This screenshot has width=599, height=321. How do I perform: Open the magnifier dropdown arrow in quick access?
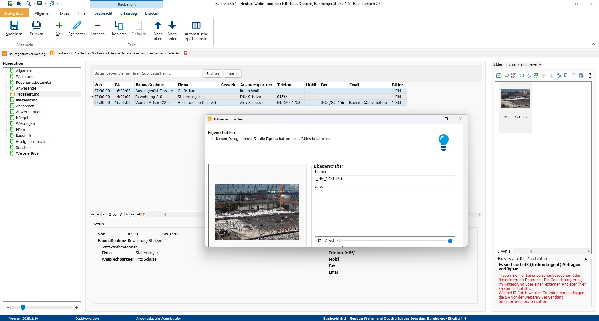point(34,4)
